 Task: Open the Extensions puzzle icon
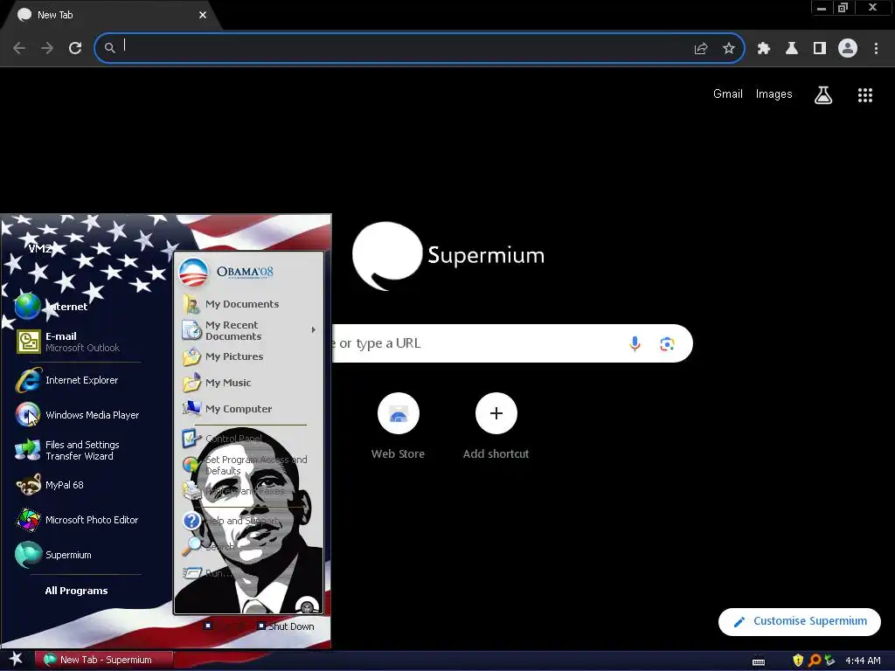click(x=763, y=49)
